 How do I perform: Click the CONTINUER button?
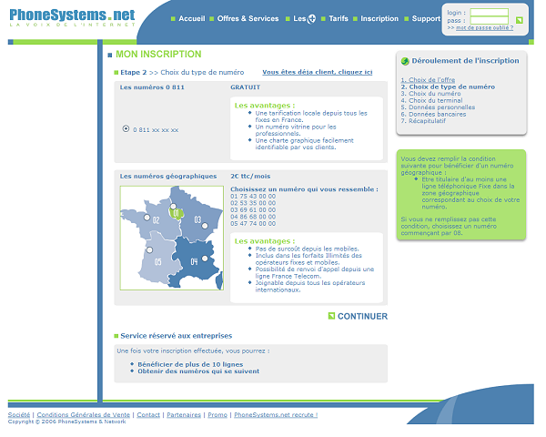[362, 317]
